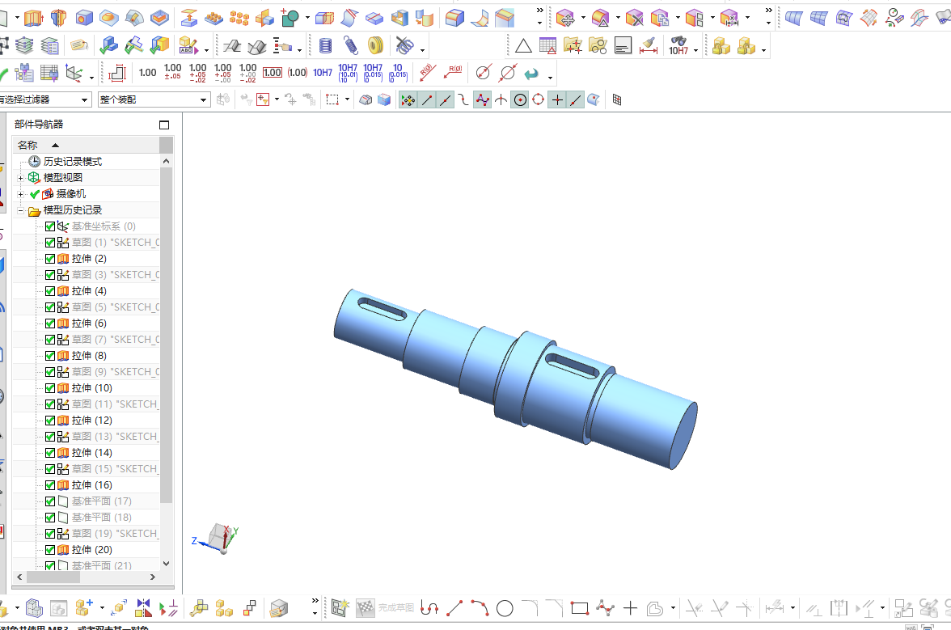951x630 pixels.
Task: Select the sketch Circle tool
Action: [505, 608]
